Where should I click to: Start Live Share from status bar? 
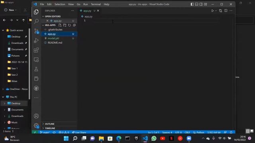pyautogui.click(x=79, y=132)
